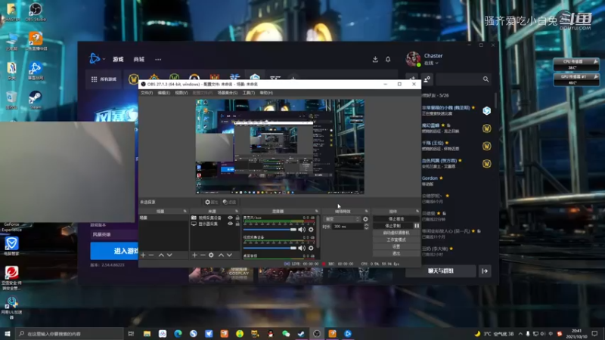Open Chaster online status dropdown
605x340 pixels.
[x=431, y=63]
